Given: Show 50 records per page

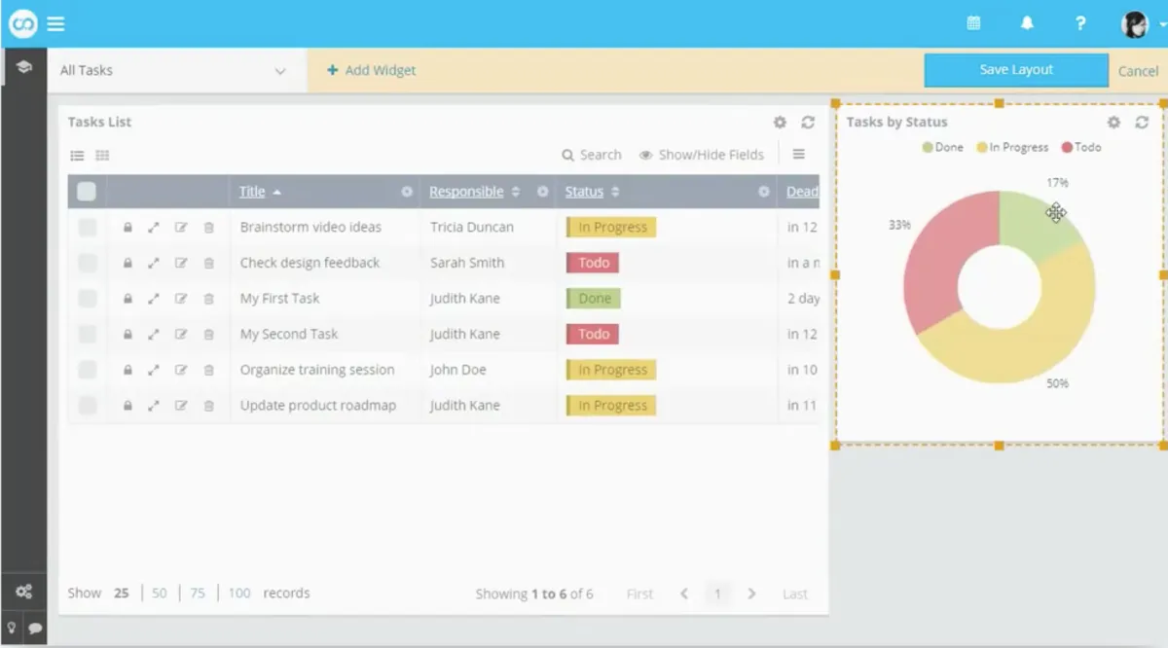Looking at the screenshot, I should [x=160, y=594].
